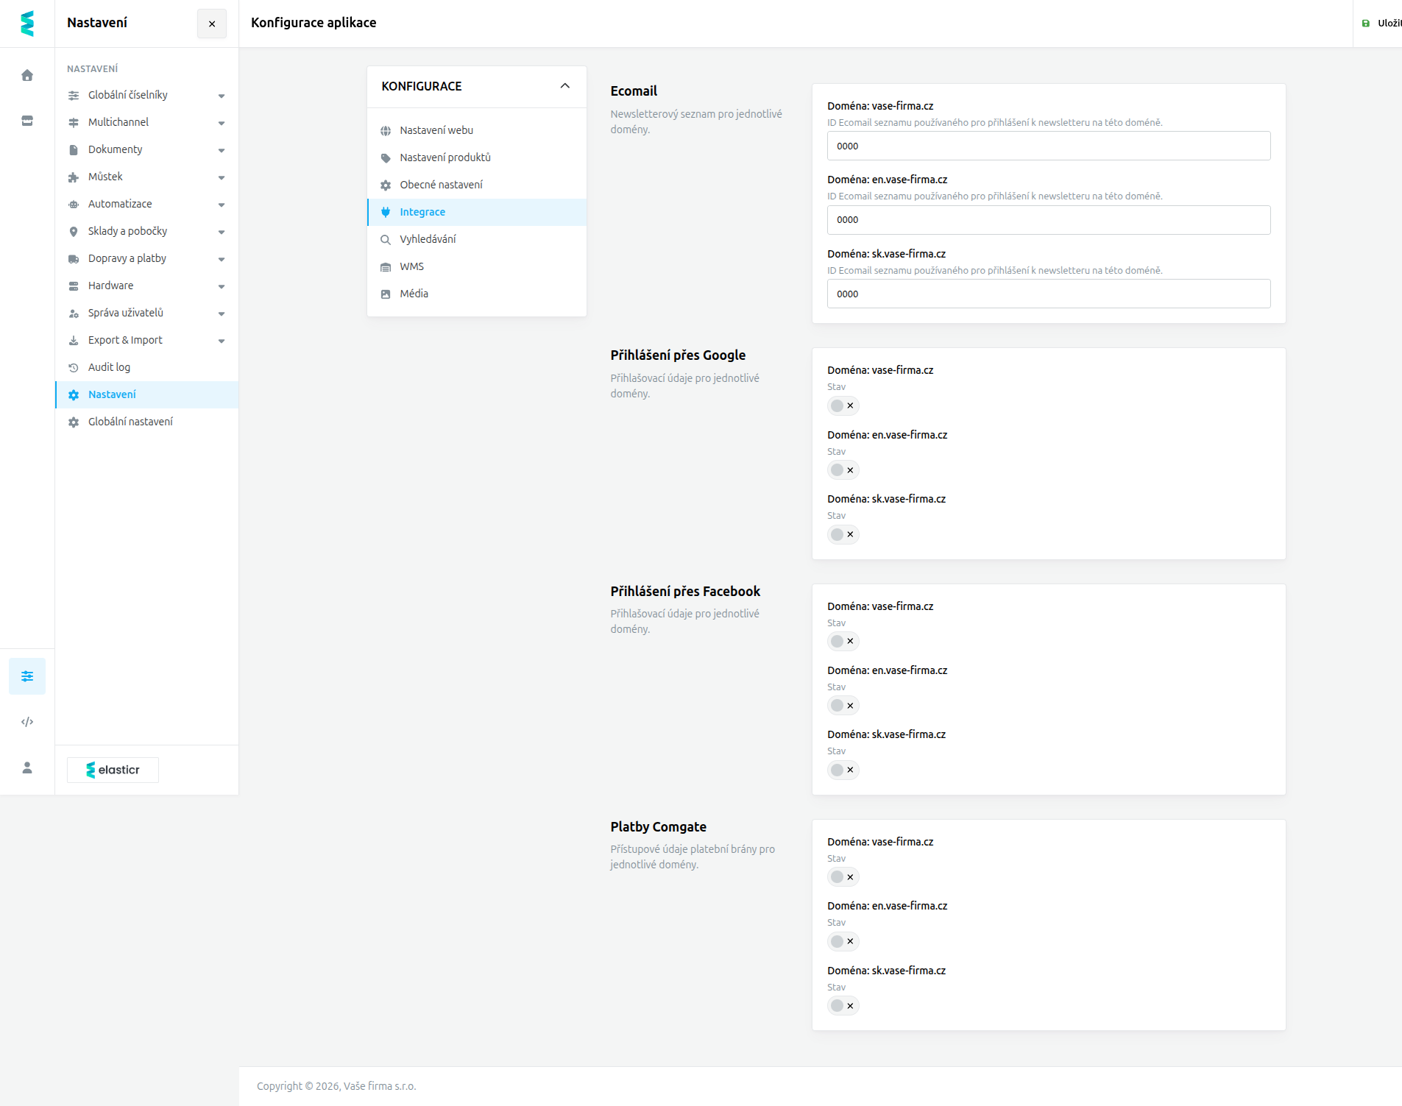Click the elasticr brand badge

pos(113,770)
